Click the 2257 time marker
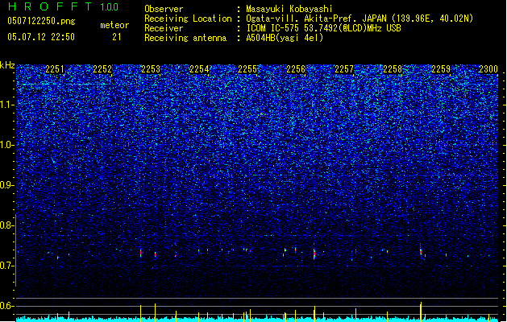 pos(344,69)
